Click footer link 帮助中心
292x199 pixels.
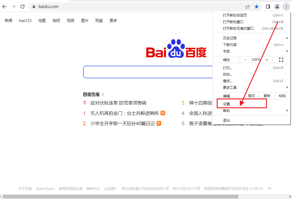pyautogui.click(x=93, y=188)
